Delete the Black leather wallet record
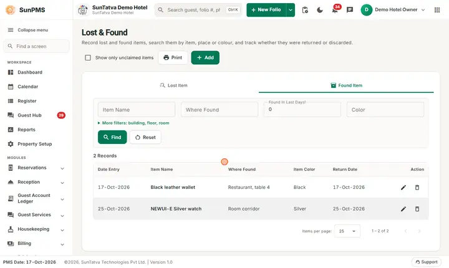The height and width of the screenshot is (268, 449). [x=417, y=187]
